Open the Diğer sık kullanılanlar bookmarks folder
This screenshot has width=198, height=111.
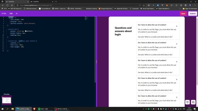pos(190,9)
